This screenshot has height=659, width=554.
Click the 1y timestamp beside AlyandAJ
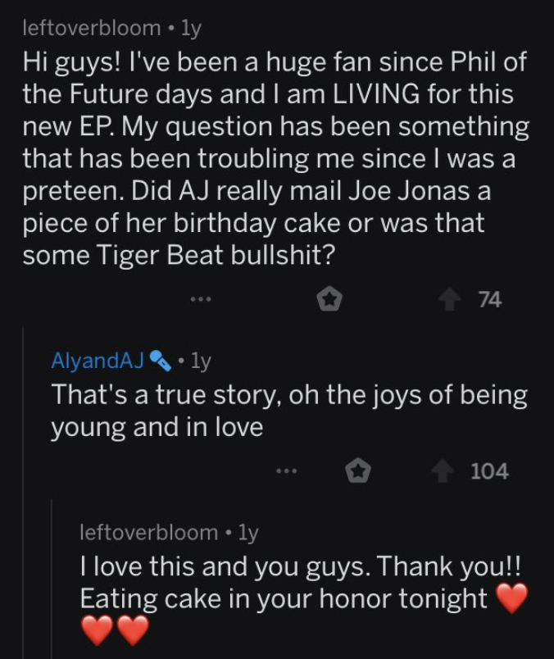[201, 361]
